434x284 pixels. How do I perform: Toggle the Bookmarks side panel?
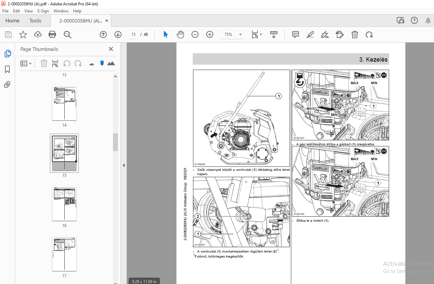click(7, 69)
